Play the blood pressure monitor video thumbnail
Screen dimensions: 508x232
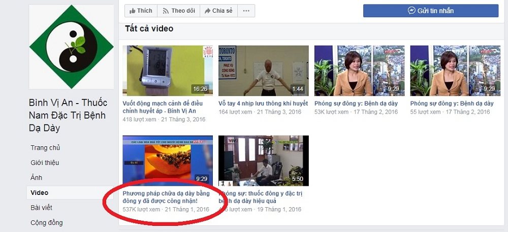click(168, 71)
